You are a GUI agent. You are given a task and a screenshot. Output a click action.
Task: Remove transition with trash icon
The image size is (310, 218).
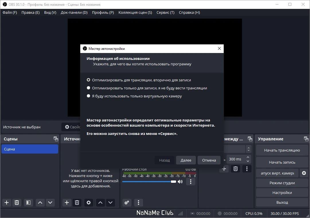[235, 169]
